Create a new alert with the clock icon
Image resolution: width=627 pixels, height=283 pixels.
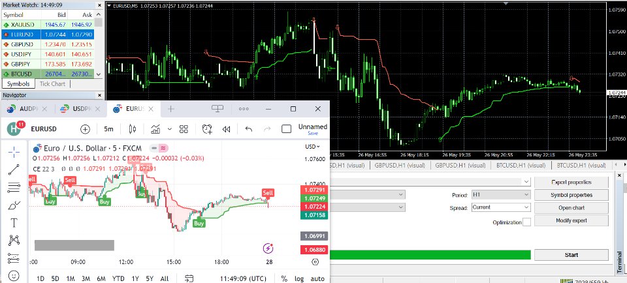pos(207,129)
